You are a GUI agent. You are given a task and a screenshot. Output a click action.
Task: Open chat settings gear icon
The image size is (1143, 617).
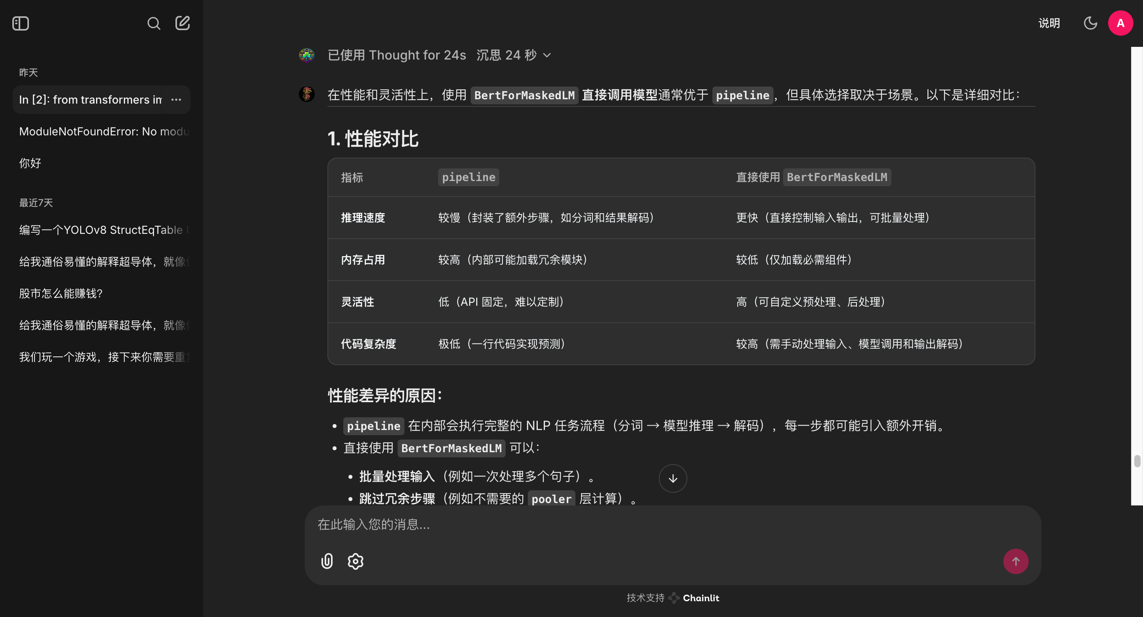pyautogui.click(x=356, y=561)
